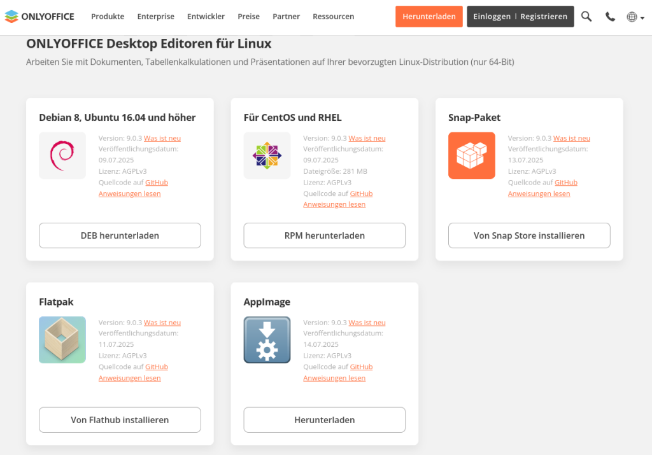Click Einloggen in the header
This screenshot has width=652, height=455.
(x=492, y=17)
